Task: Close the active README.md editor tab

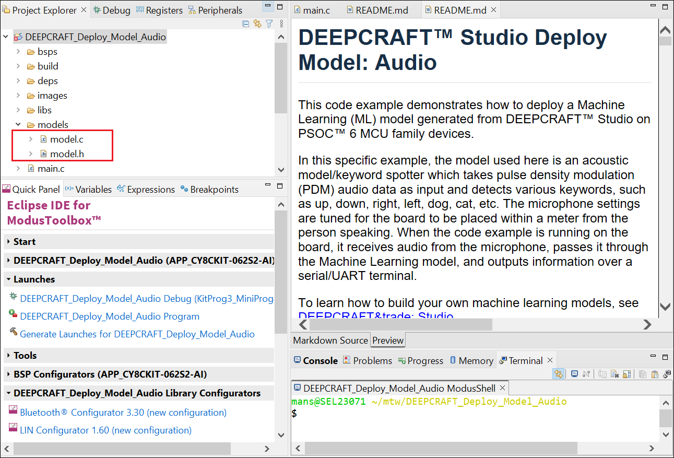Action: point(493,10)
